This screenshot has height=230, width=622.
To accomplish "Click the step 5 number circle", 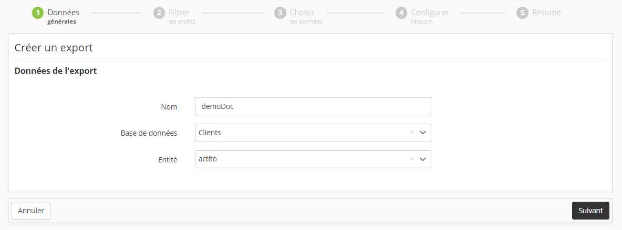I will coord(522,13).
